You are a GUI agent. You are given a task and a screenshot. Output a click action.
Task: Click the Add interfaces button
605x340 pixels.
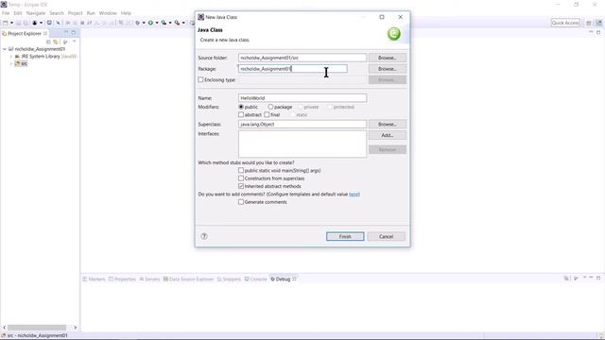pyautogui.click(x=387, y=135)
